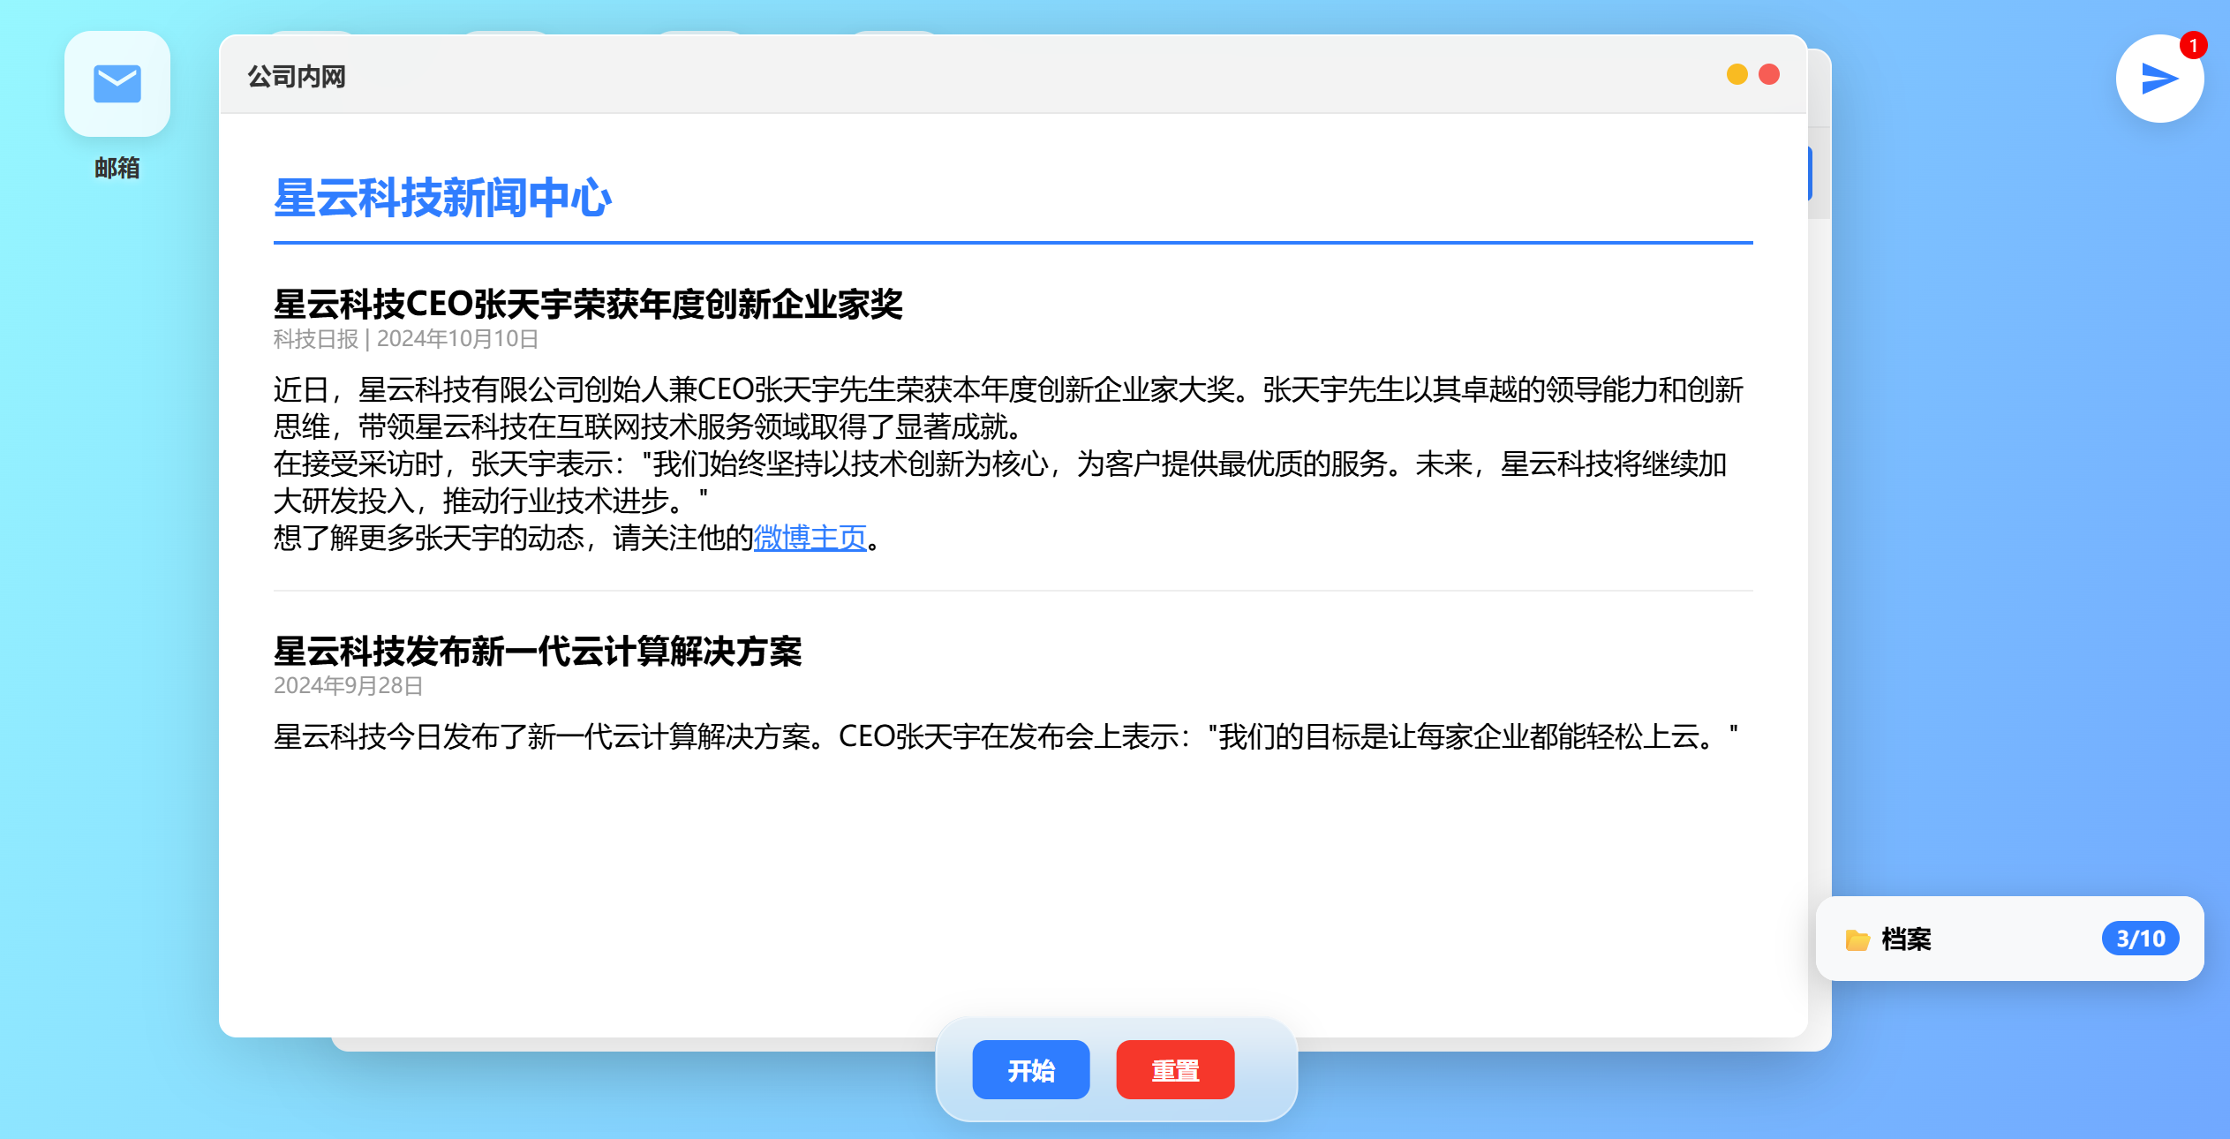
Task: Open the 邮箱 mail app icon
Action: pos(117,84)
